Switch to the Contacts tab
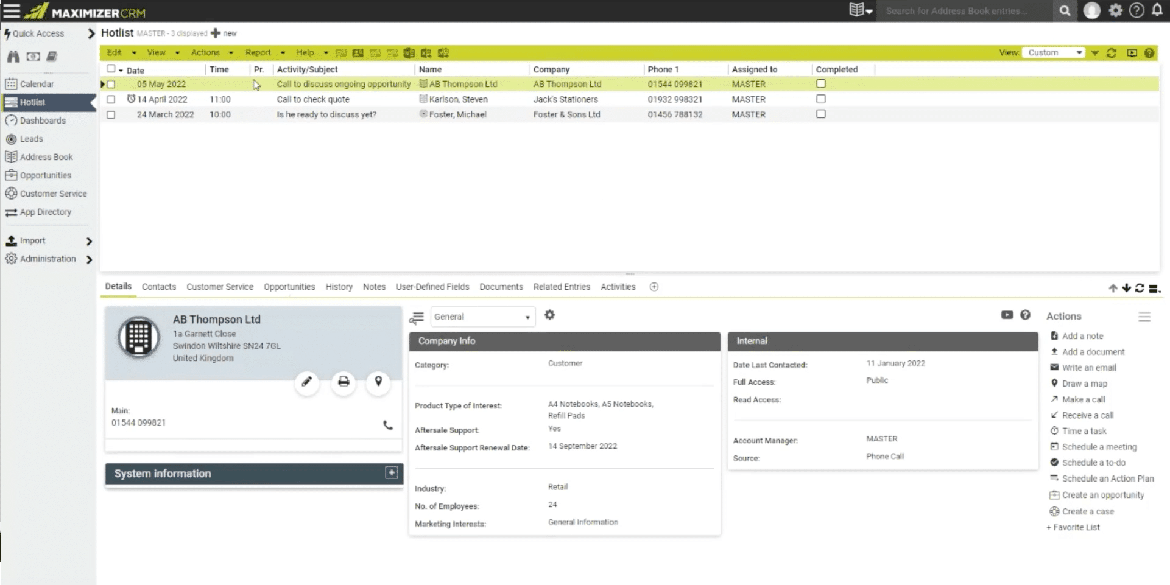The width and height of the screenshot is (1170, 585). [159, 287]
